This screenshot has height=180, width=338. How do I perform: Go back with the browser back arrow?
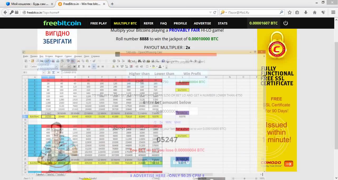pos(5,12)
